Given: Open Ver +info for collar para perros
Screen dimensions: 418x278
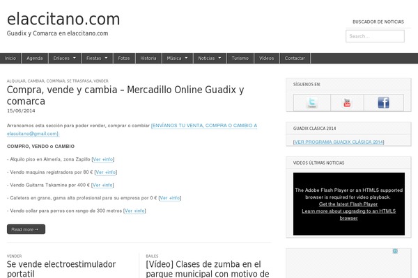Looking at the screenshot, I should click(134, 211).
